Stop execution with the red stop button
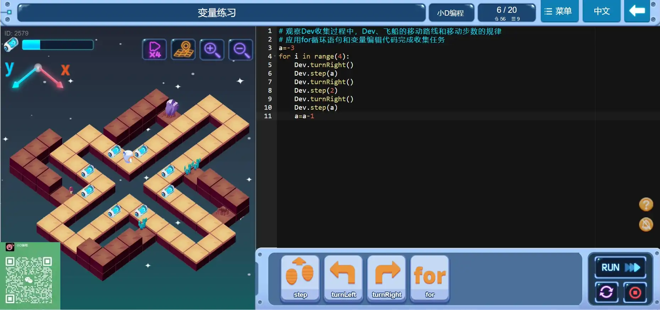Screen dimensions: 660x310 (635, 292)
